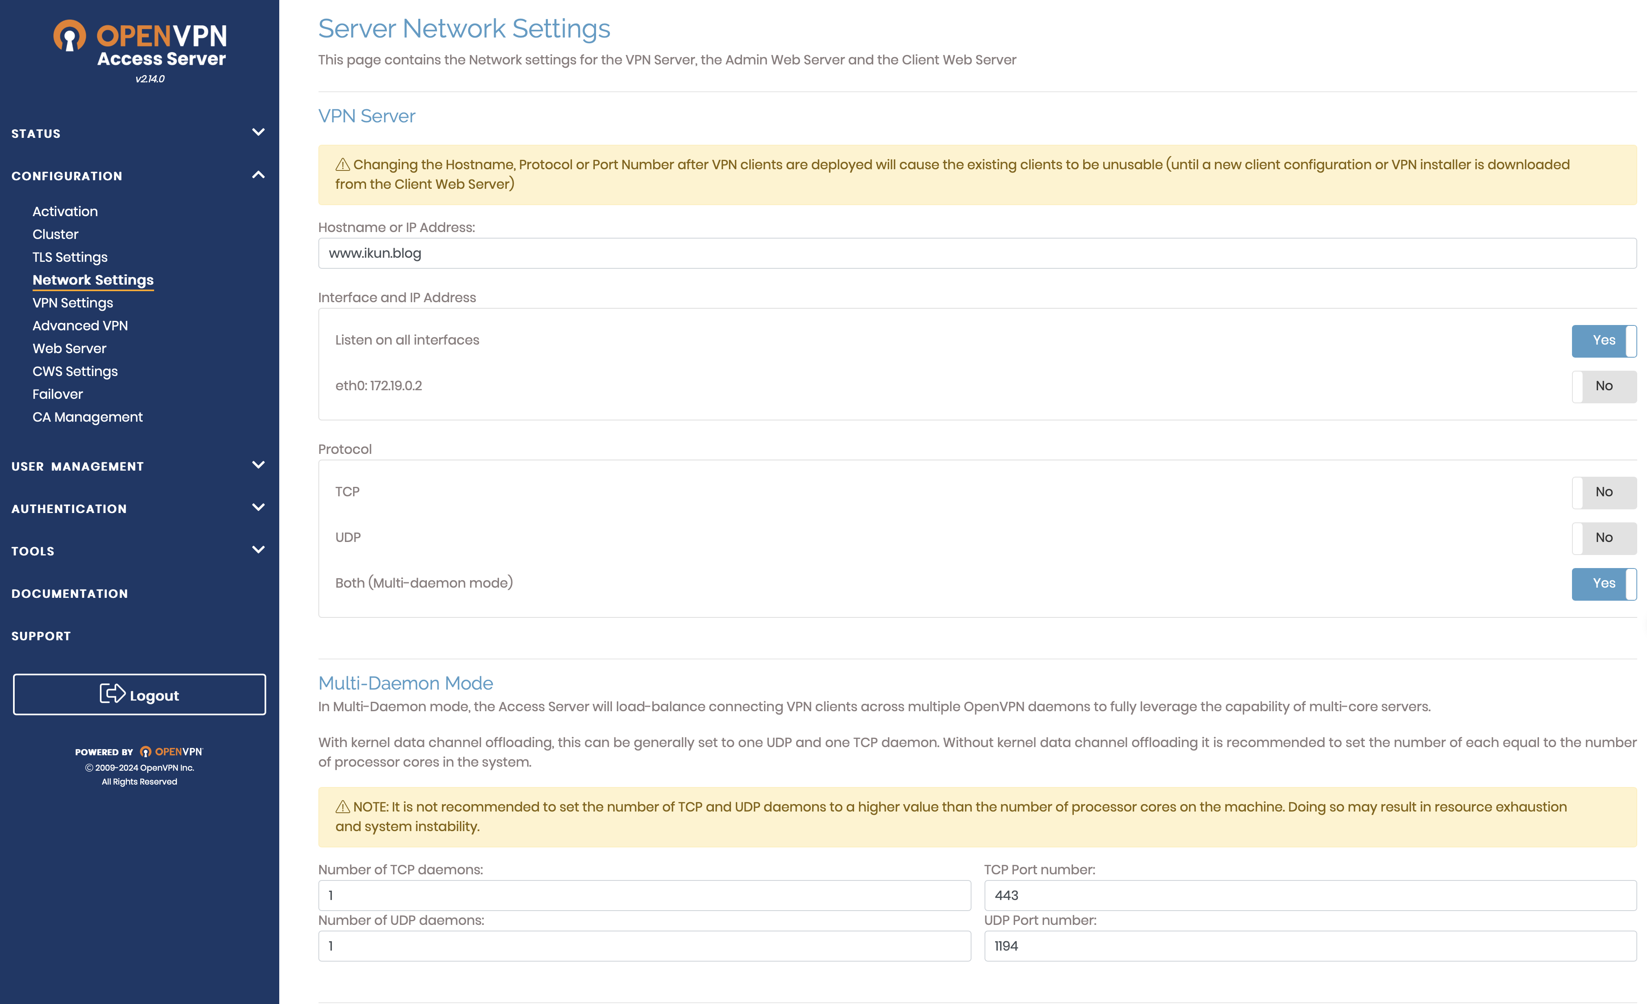1647x1004 pixels.
Task: Click the USER MANAGEMENT menu heading
Action: [77, 467]
